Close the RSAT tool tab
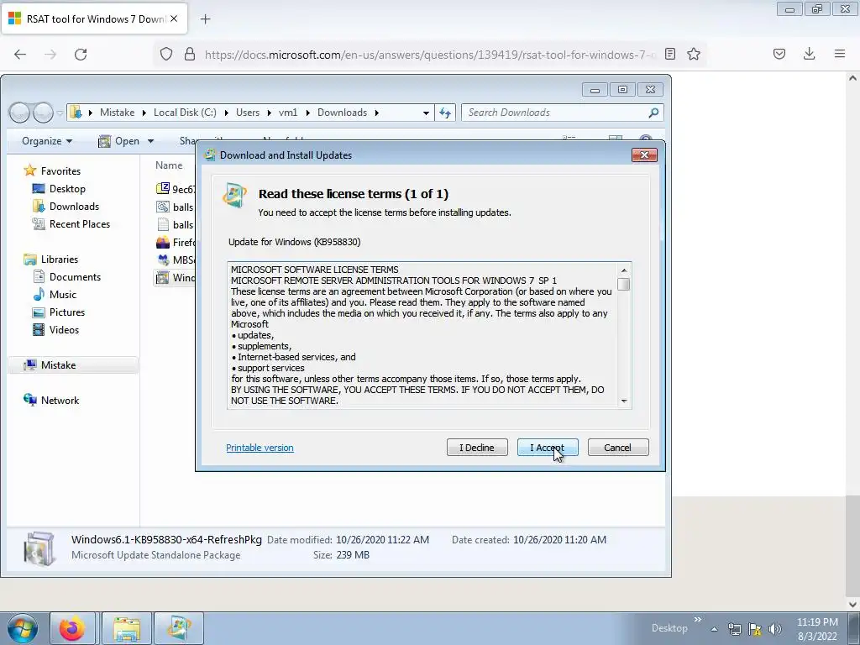Image resolution: width=860 pixels, height=645 pixels. (x=174, y=18)
